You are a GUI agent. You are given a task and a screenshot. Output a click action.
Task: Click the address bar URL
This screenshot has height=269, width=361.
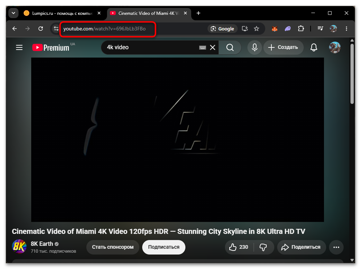[104, 29]
